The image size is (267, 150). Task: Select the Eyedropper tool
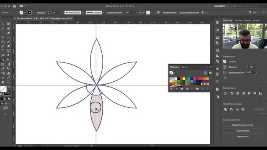[x=3, y=68]
